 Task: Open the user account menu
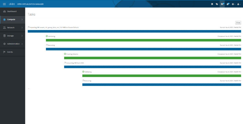[239, 4]
